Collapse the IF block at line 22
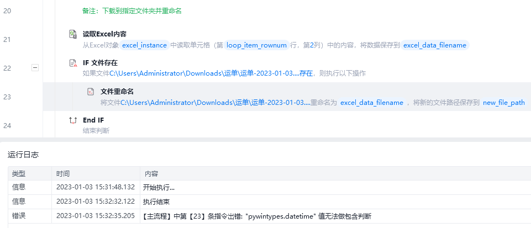The width and height of the screenshot is (531, 228). 35,68
